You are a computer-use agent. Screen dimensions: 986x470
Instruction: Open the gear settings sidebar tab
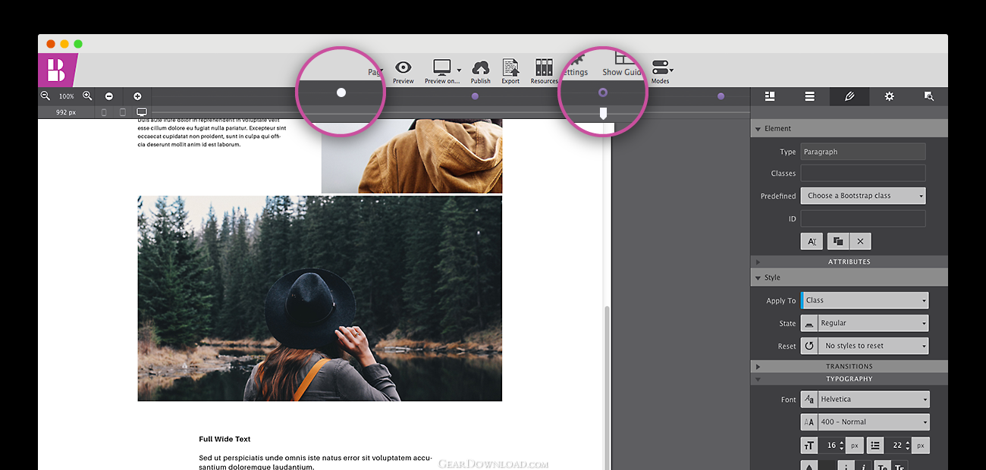pyautogui.click(x=890, y=96)
